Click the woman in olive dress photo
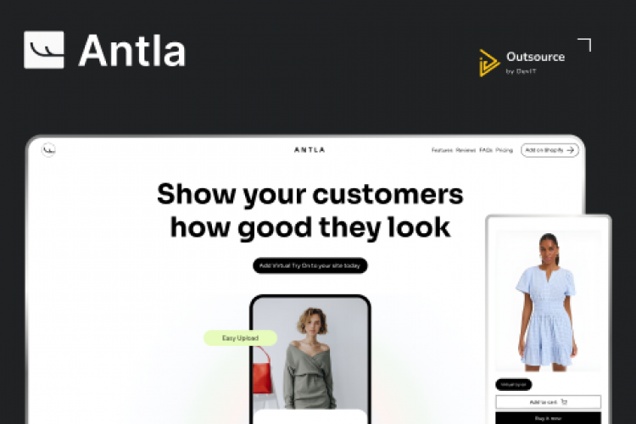636x424 pixels. [x=310, y=354]
